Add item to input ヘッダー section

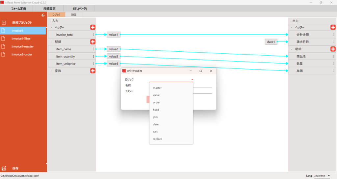point(93,27)
